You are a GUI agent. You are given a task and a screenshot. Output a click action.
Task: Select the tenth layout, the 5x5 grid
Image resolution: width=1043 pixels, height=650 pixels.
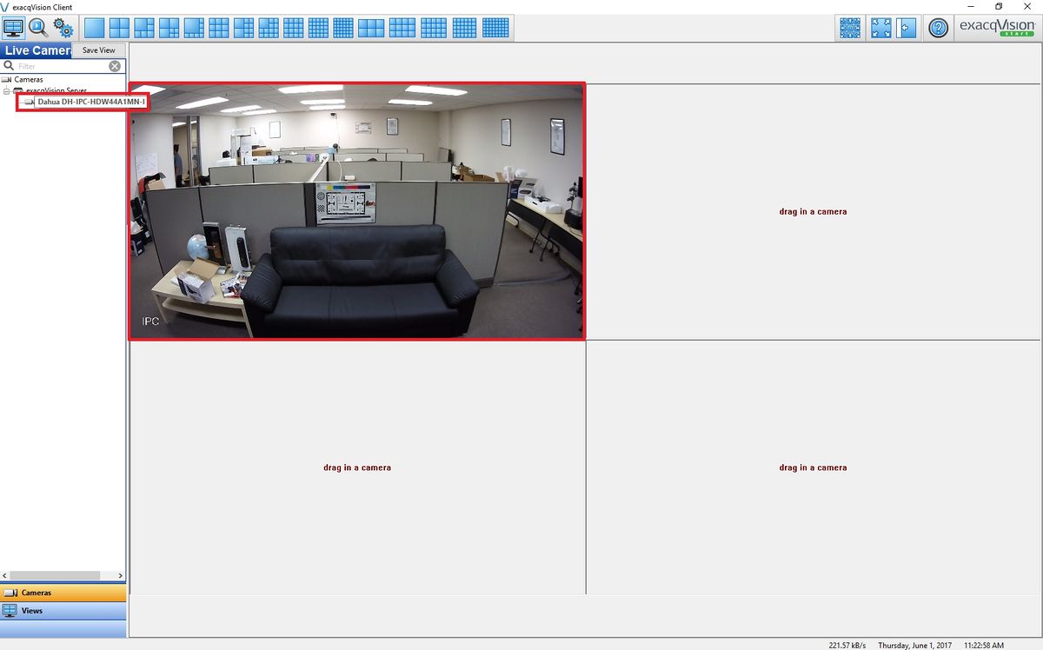click(320, 28)
